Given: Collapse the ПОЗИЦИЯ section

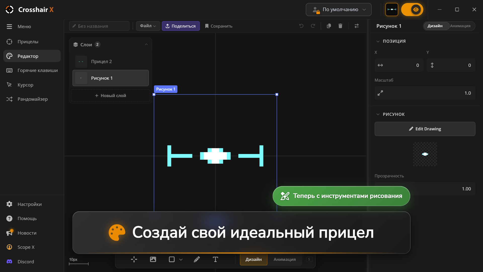Looking at the screenshot, I should click(378, 41).
